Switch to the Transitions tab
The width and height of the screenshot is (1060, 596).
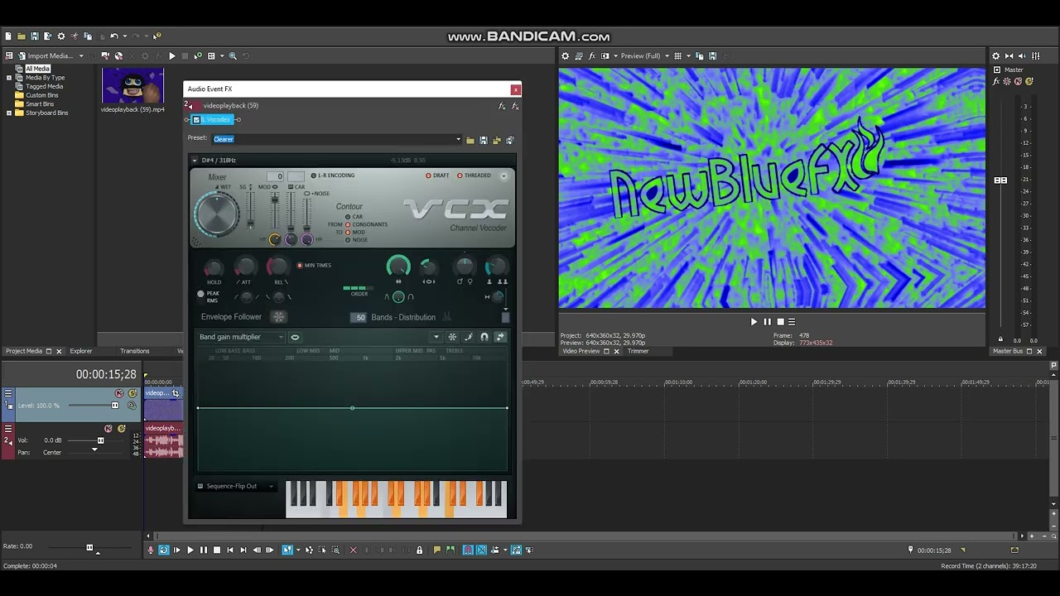tap(134, 351)
